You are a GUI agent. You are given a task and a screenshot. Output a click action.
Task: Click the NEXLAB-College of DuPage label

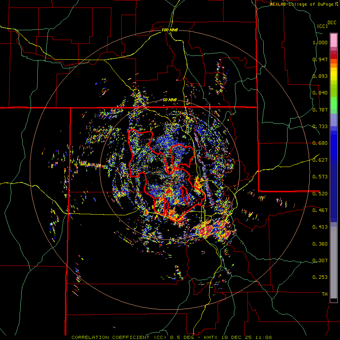[301, 4]
